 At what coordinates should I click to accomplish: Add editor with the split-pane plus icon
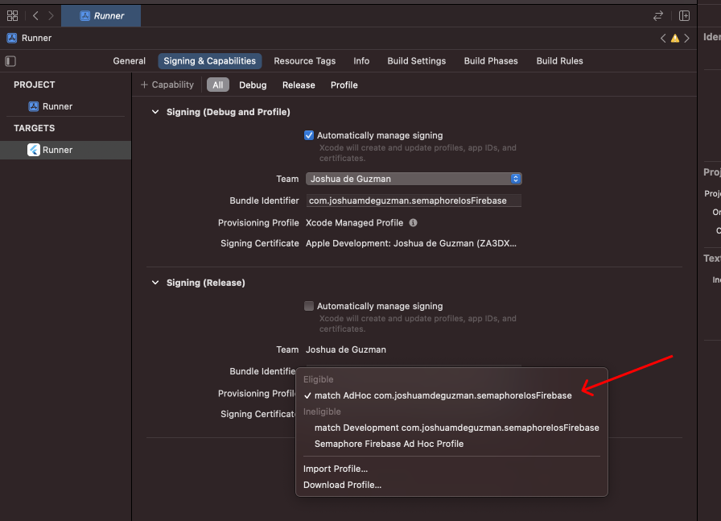pyautogui.click(x=684, y=15)
